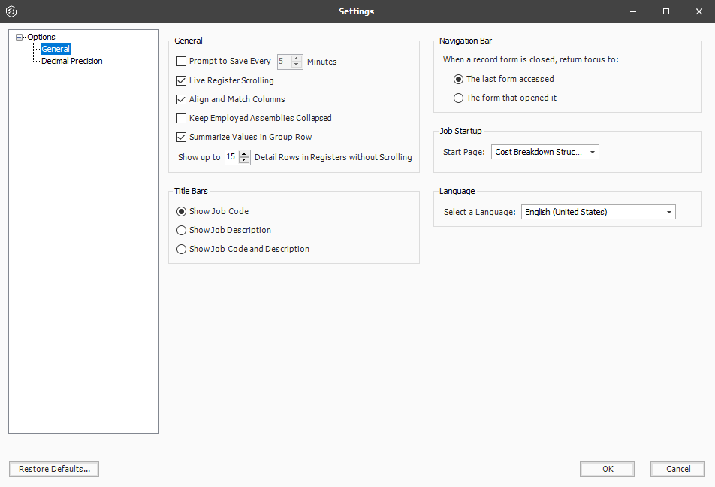The height and width of the screenshot is (487, 715).
Task: Uncheck Live Register Scrolling
Action: tap(181, 80)
